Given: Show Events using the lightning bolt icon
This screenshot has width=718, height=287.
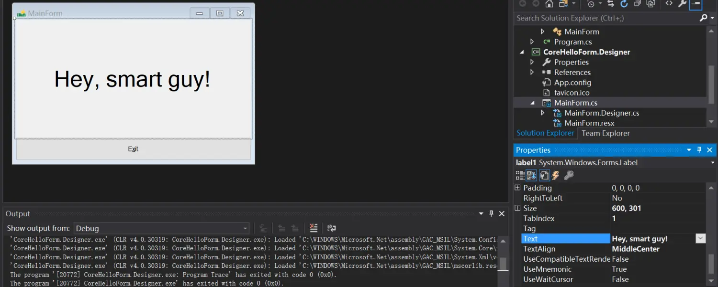Looking at the screenshot, I should [x=556, y=176].
